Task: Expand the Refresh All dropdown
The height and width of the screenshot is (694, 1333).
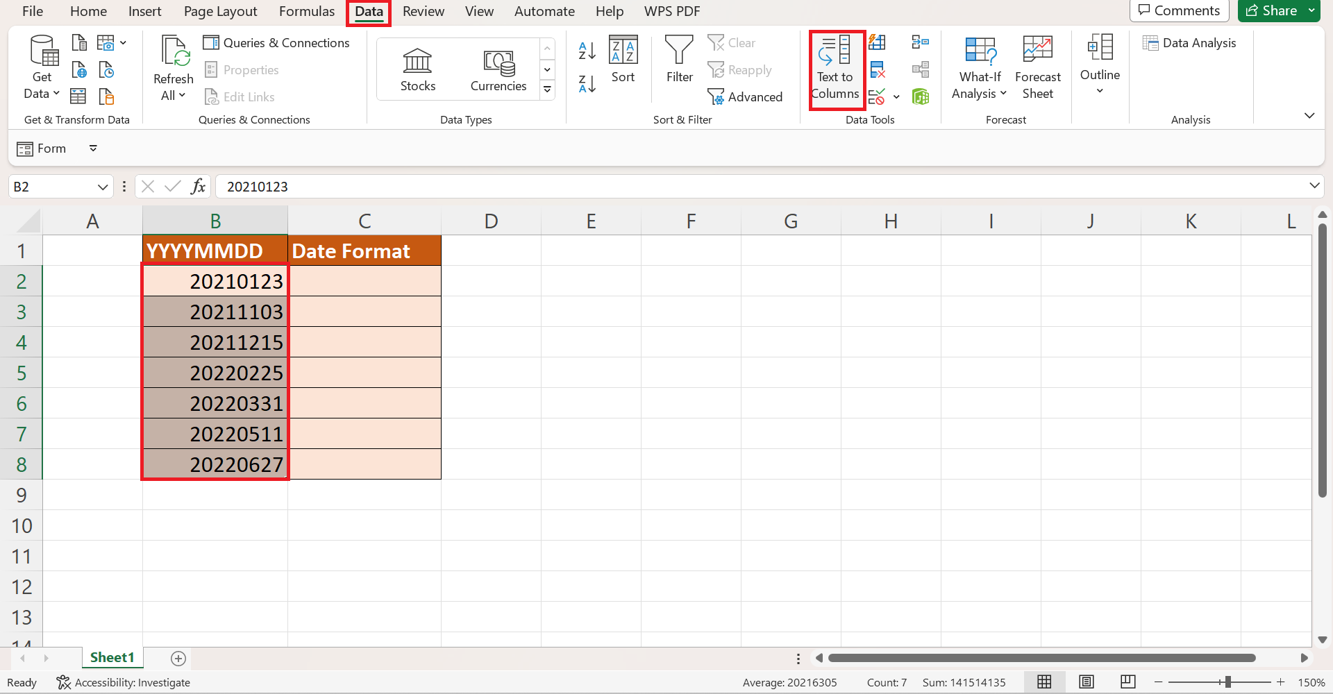Action: pos(172,66)
